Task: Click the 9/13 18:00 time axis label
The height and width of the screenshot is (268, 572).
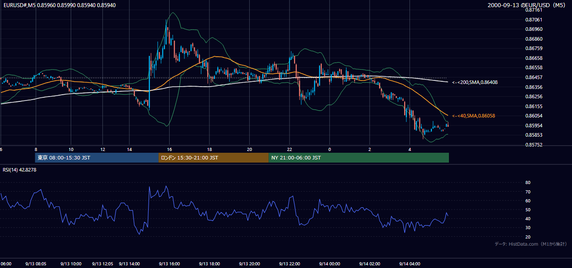Action: (x=209, y=264)
